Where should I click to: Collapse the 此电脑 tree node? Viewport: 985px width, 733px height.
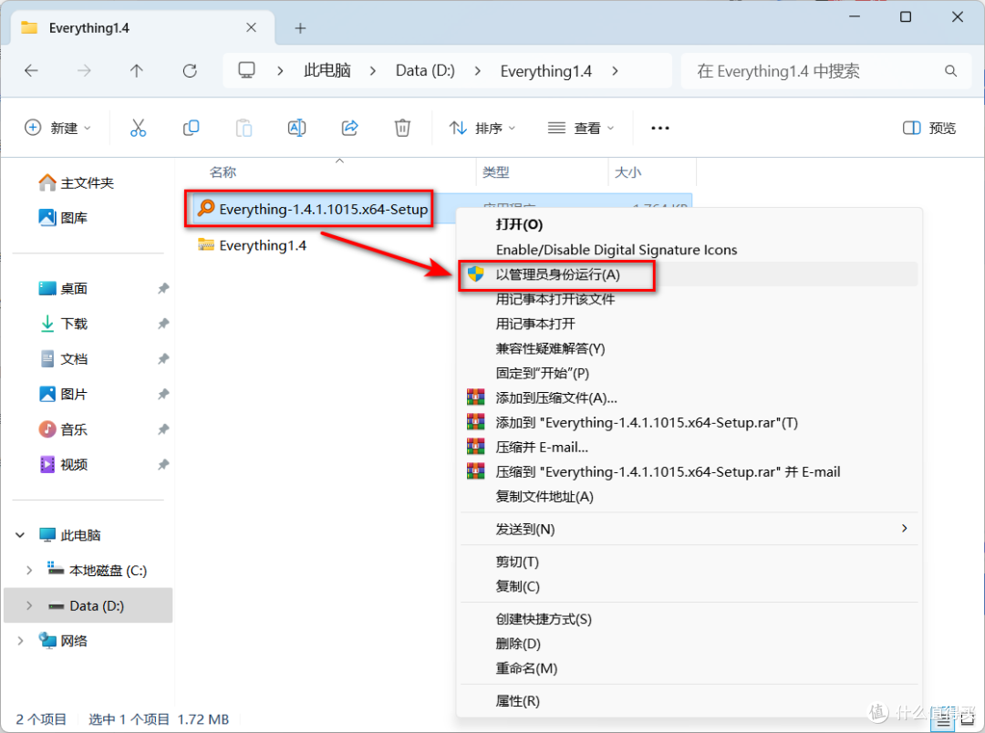point(20,535)
